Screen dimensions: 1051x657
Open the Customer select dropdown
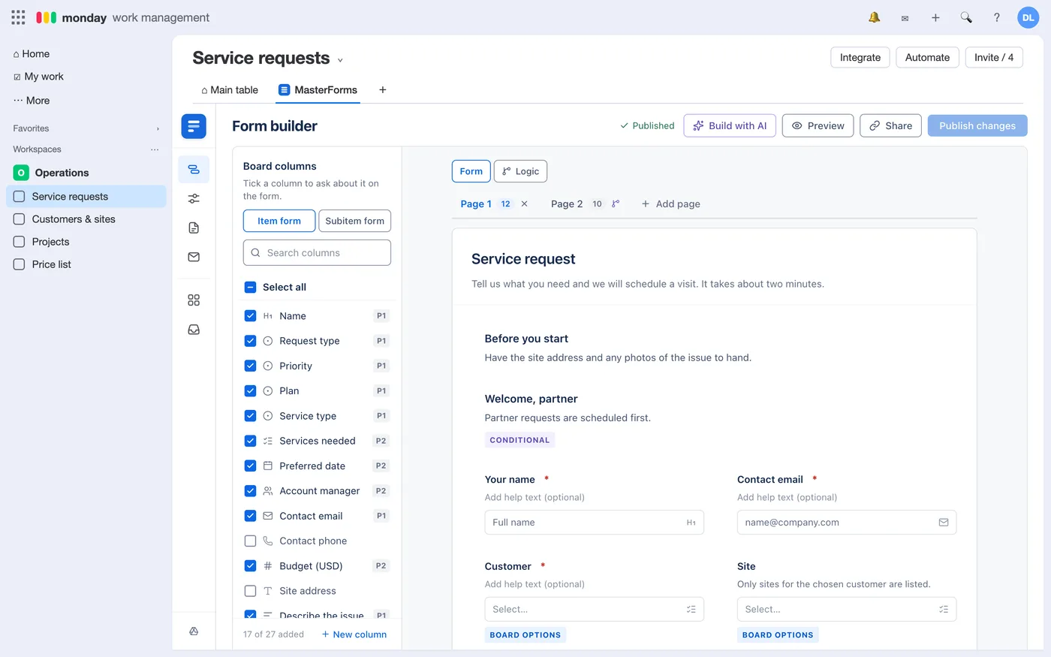tap(595, 609)
